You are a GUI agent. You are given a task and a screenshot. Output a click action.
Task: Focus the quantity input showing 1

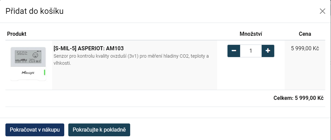tap(251, 51)
